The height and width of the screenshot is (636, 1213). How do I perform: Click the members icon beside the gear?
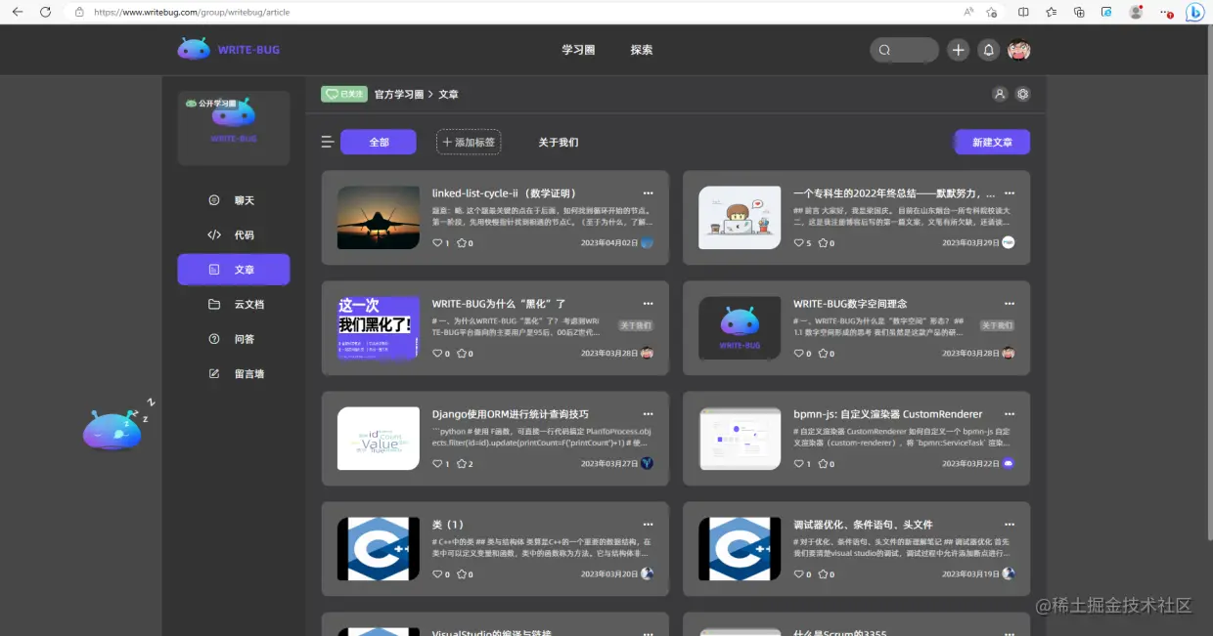[x=999, y=94]
